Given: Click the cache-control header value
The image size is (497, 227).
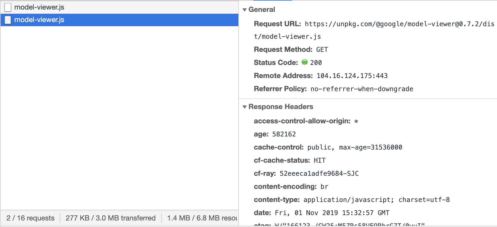Looking at the screenshot, I should (x=355, y=147).
